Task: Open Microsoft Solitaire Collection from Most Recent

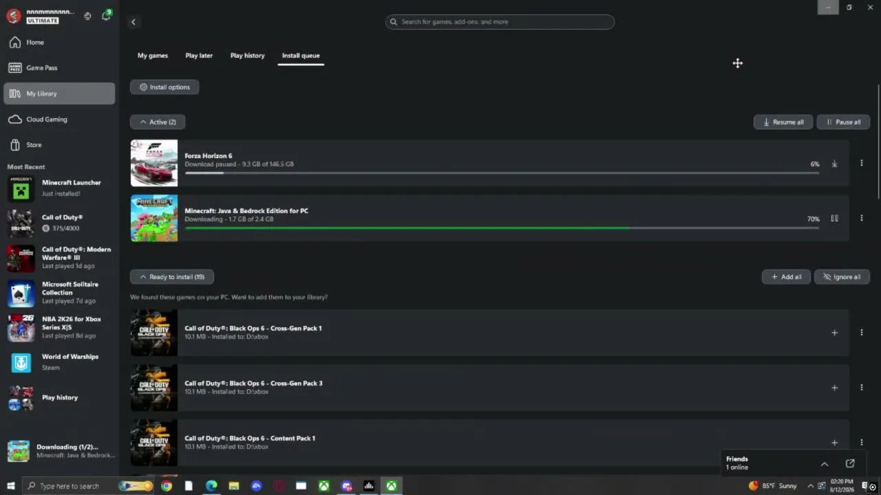Action: pos(59,293)
